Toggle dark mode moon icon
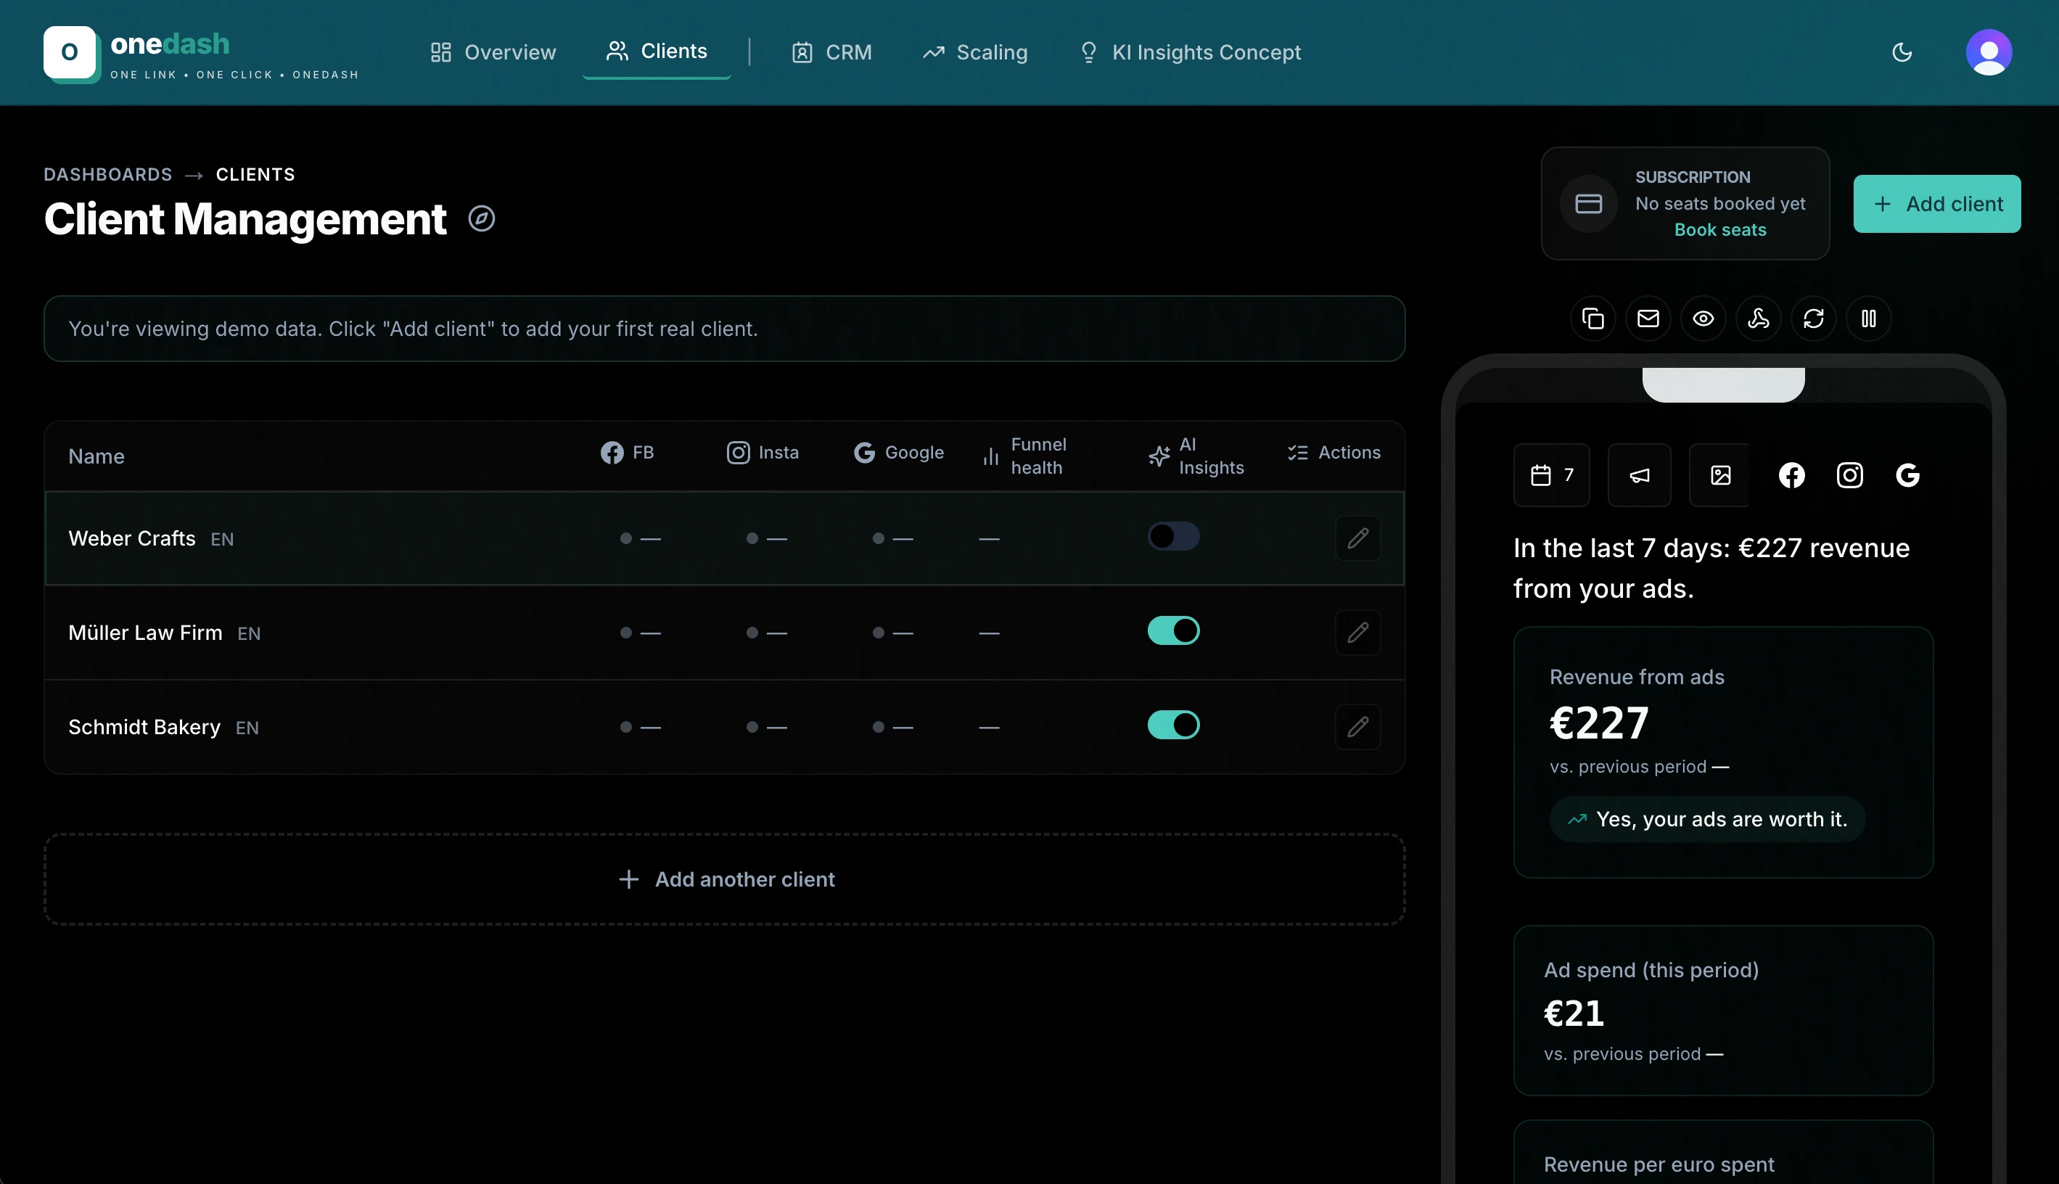Viewport: 2059px width, 1184px height. tap(1902, 53)
